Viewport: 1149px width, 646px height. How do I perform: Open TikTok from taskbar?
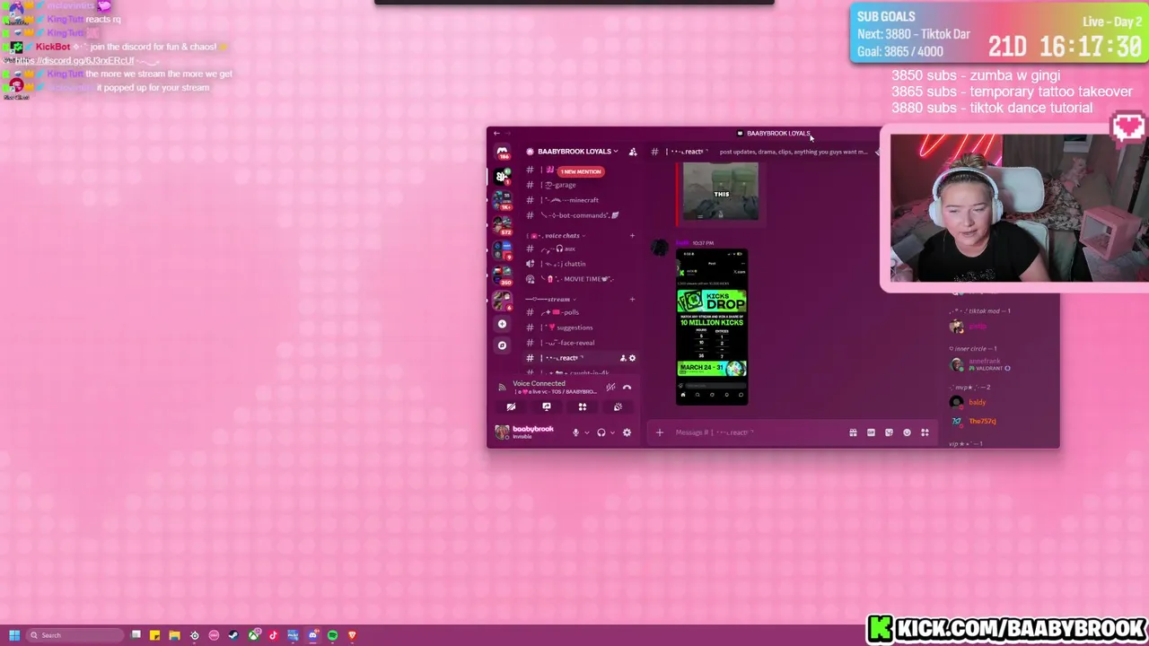click(x=273, y=635)
